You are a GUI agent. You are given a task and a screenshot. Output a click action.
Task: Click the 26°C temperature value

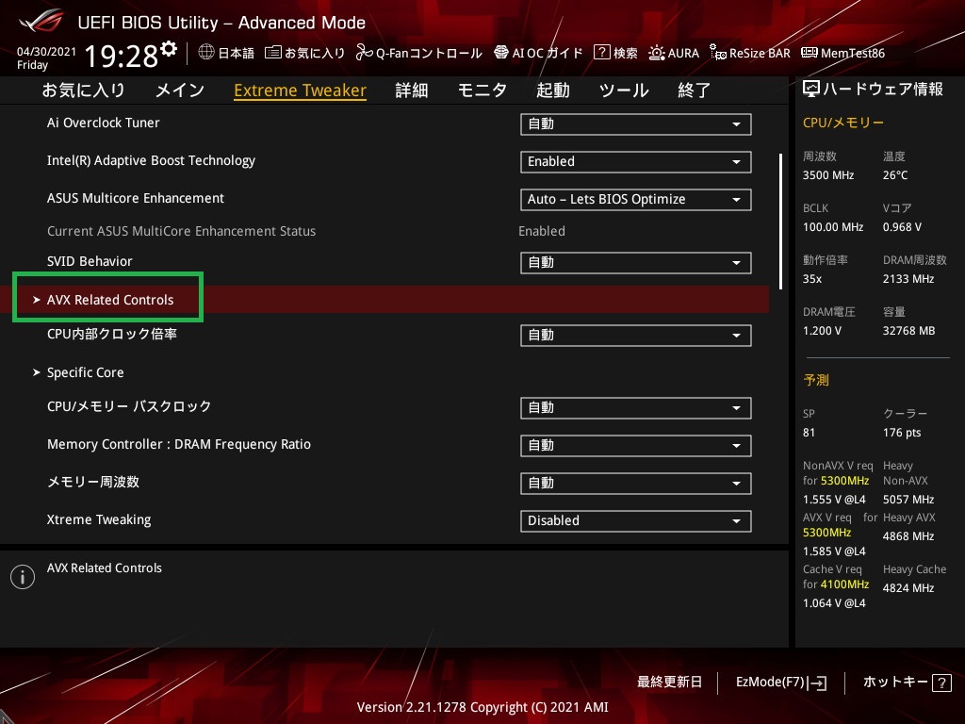(895, 175)
